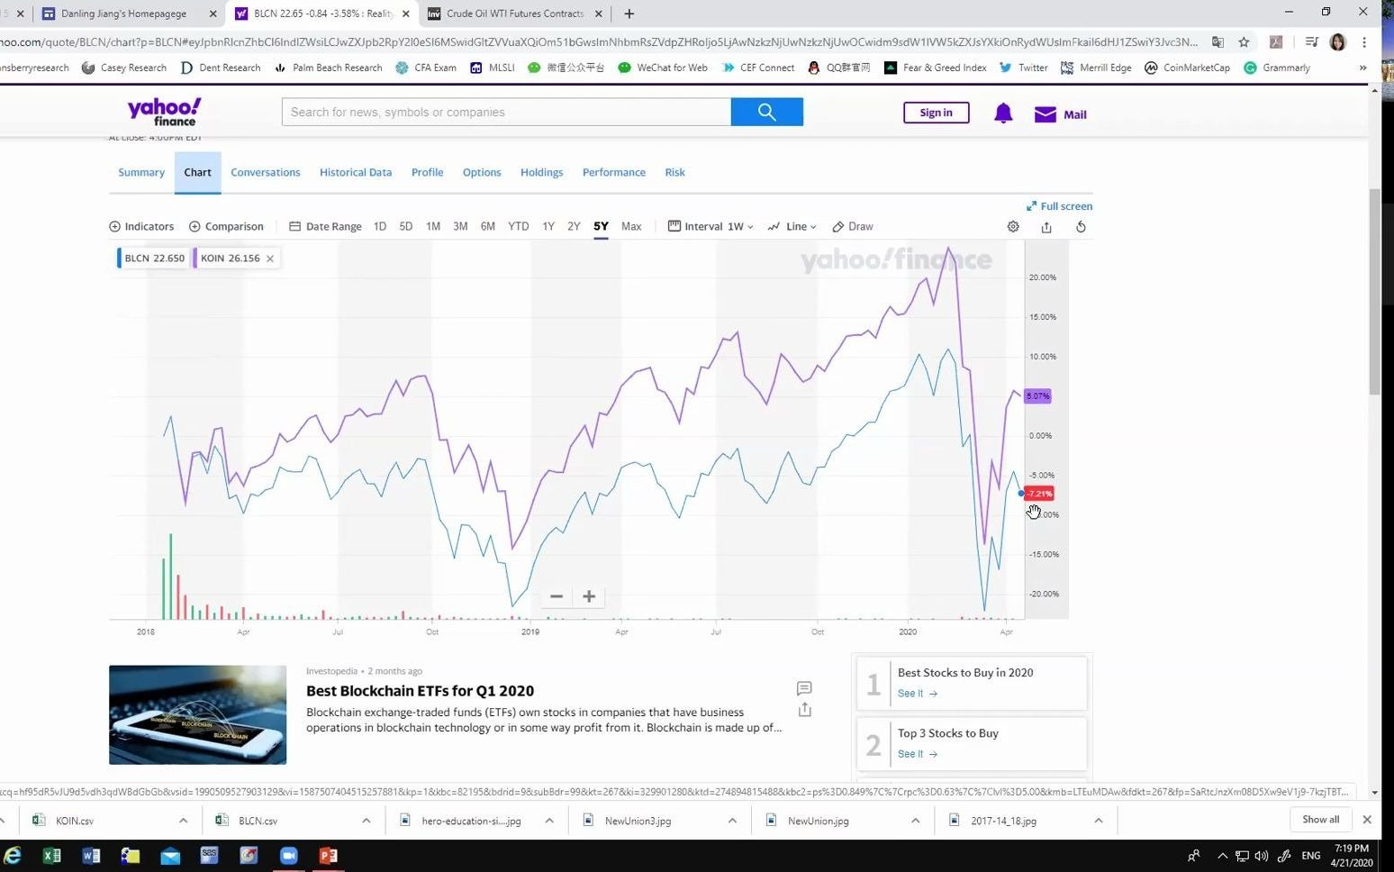Image resolution: width=1394 pixels, height=872 pixels.
Task: Expand KOIN.csv download options arrow
Action: coord(183,821)
